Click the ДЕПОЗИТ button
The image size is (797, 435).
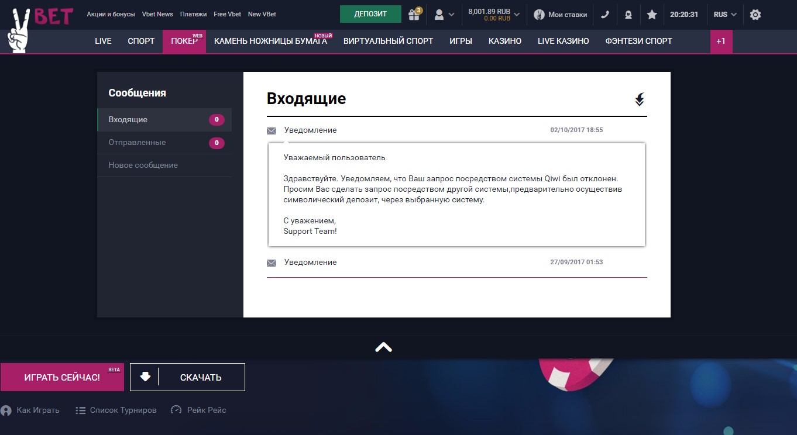[370, 13]
